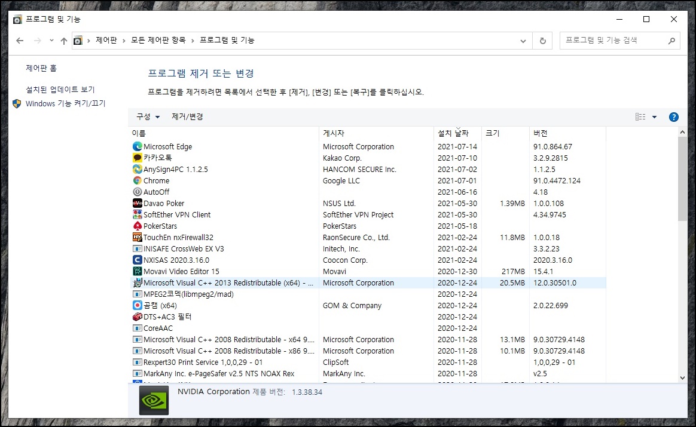Select the GOM & Company cell
This screenshot has width=696, height=427.
[x=352, y=306]
